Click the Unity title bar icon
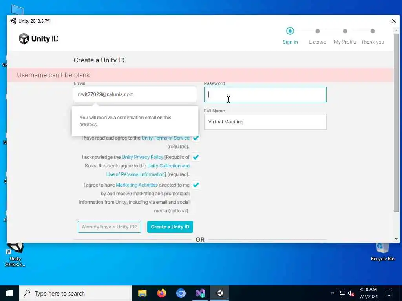 click(x=13, y=21)
